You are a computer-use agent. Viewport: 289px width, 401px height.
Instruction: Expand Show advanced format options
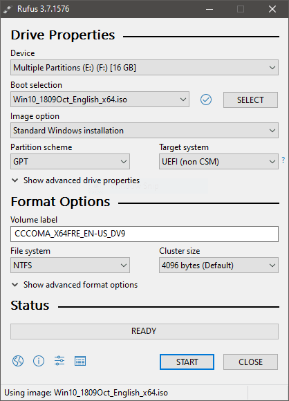pos(75,285)
